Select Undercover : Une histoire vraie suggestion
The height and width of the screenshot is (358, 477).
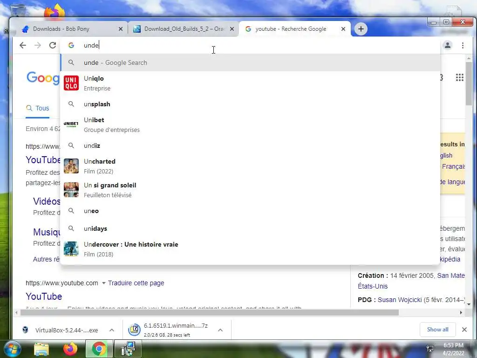tap(250, 249)
